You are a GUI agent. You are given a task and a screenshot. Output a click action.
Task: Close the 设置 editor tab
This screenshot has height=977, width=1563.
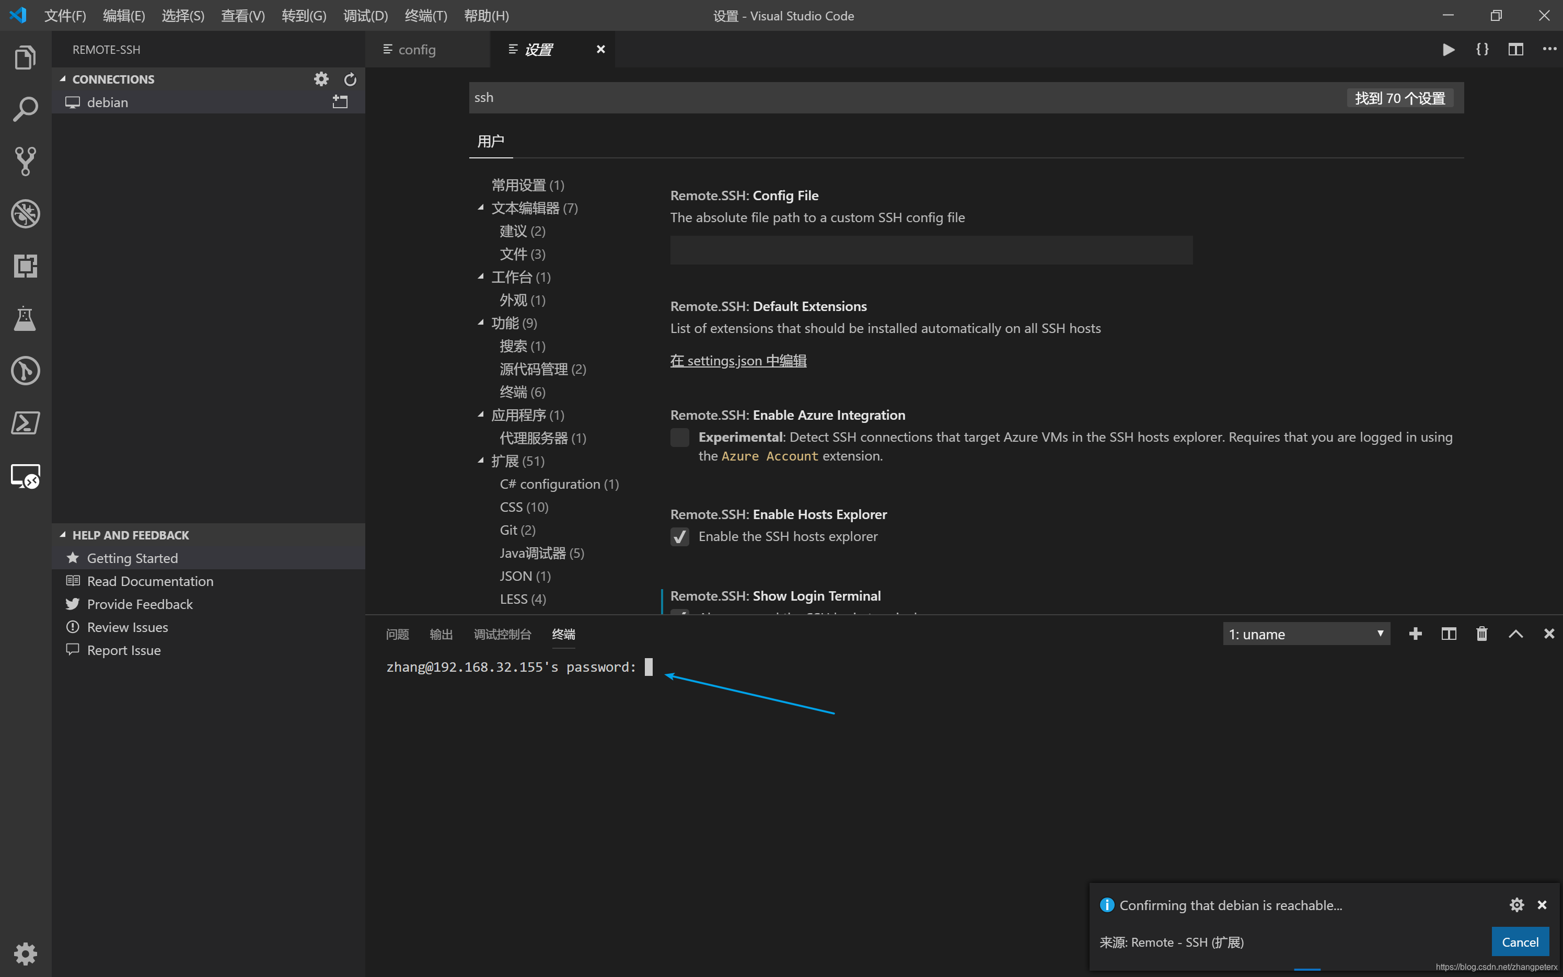(x=600, y=50)
